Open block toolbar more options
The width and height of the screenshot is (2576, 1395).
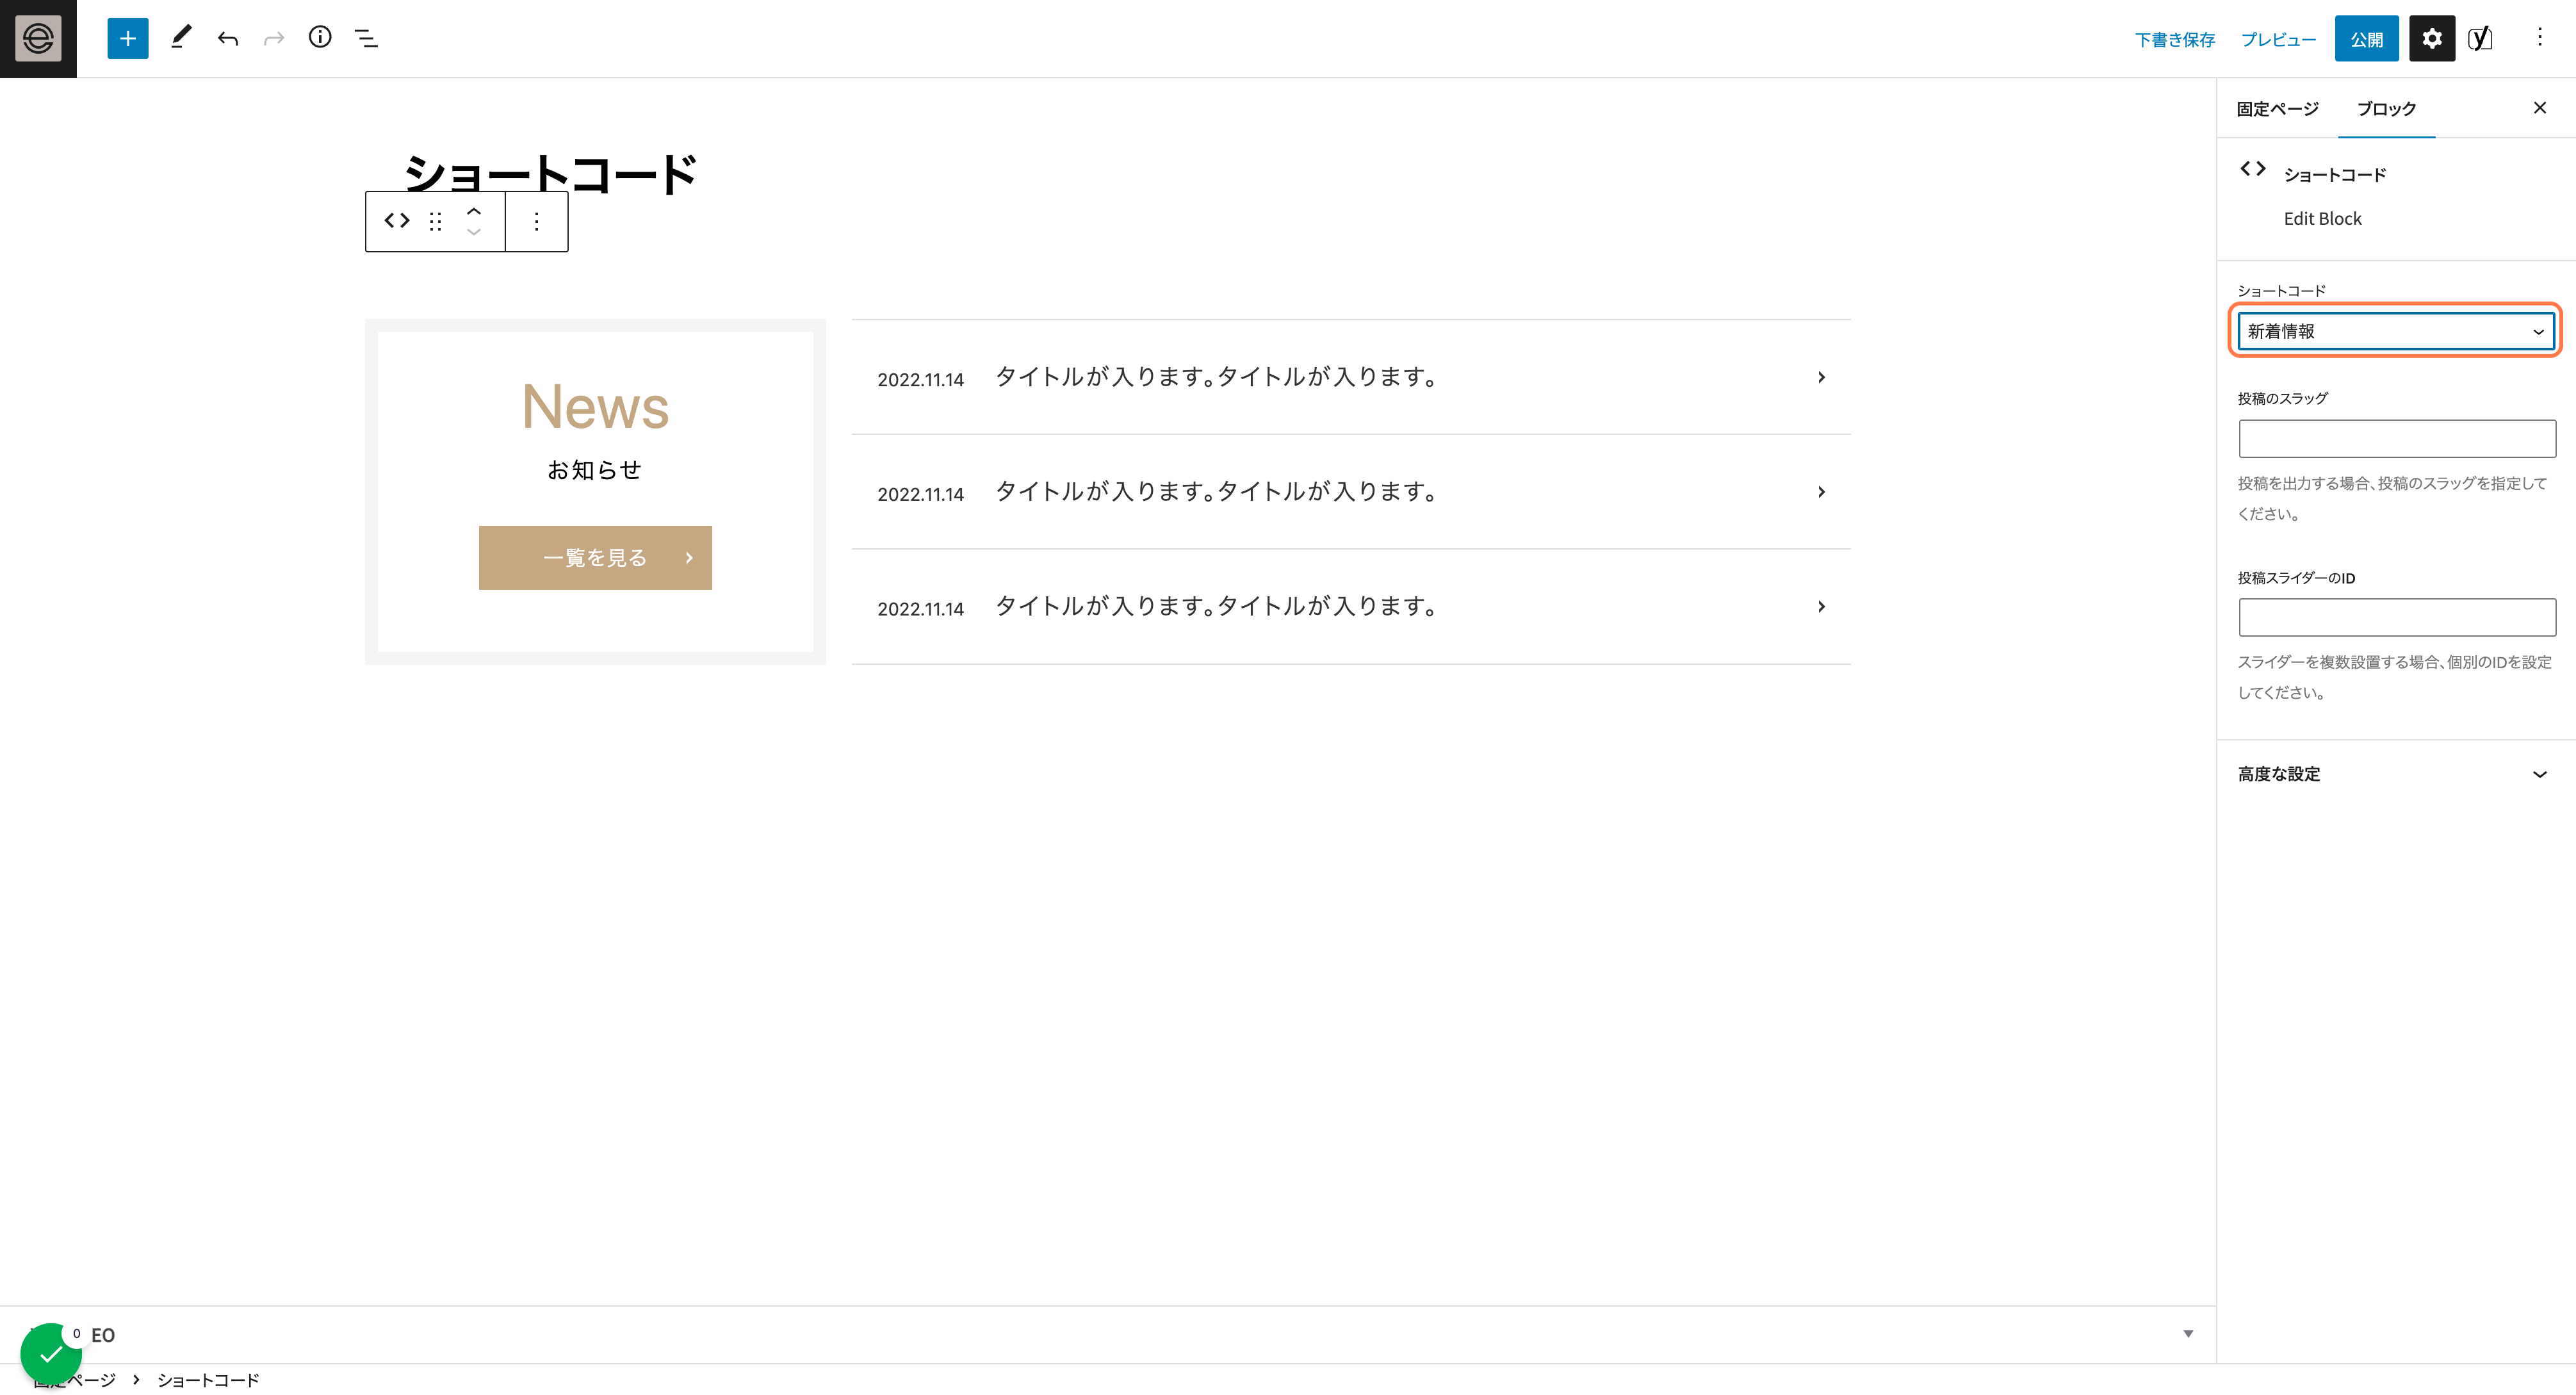coord(537,221)
